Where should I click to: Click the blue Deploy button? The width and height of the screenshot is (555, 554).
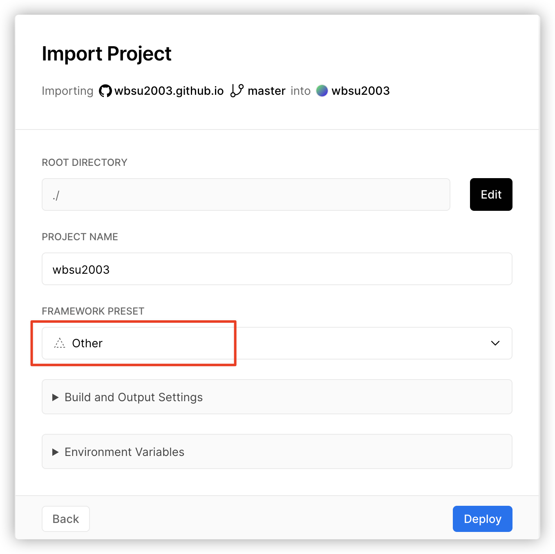point(482,519)
